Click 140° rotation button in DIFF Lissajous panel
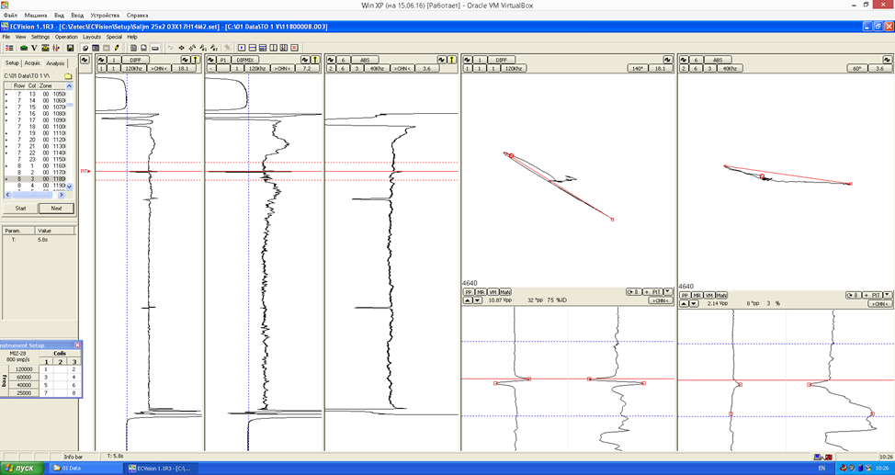The height and width of the screenshot is (475, 895). coord(637,69)
